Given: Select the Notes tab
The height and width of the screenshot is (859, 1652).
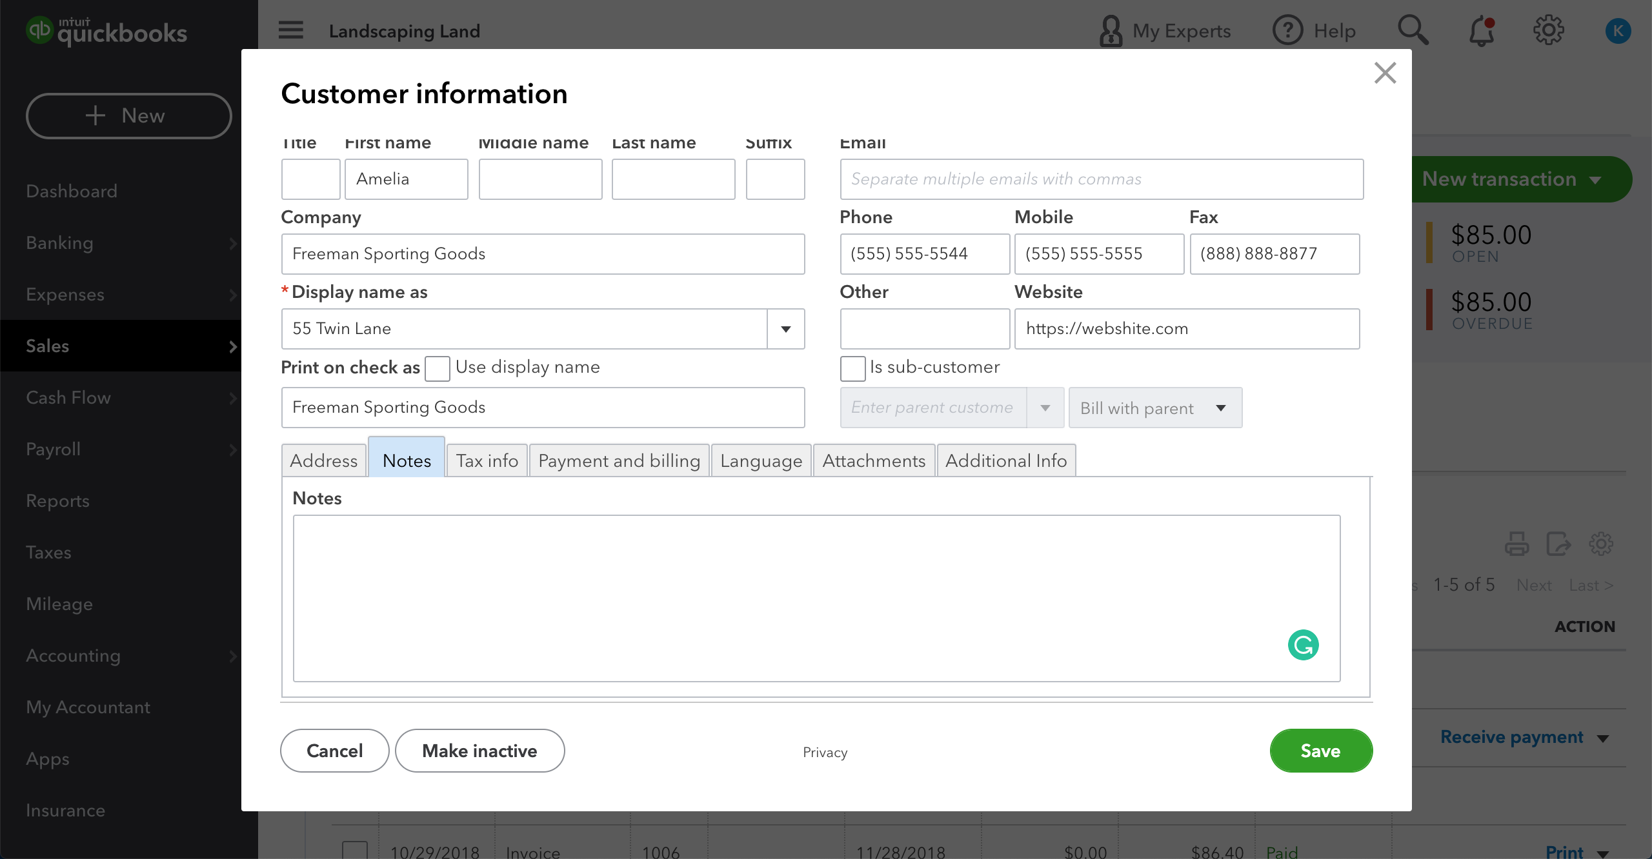Looking at the screenshot, I should point(407,458).
